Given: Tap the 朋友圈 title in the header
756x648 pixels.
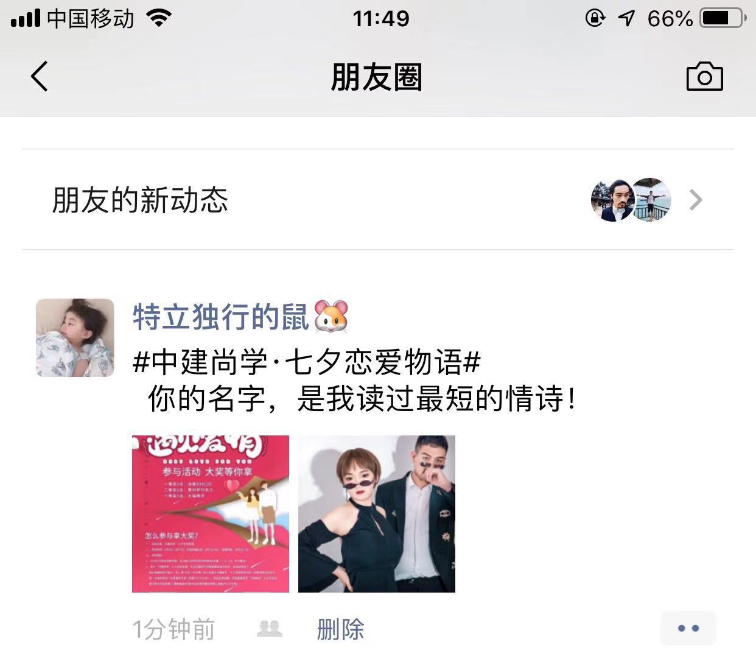Looking at the screenshot, I should (x=377, y=77).
